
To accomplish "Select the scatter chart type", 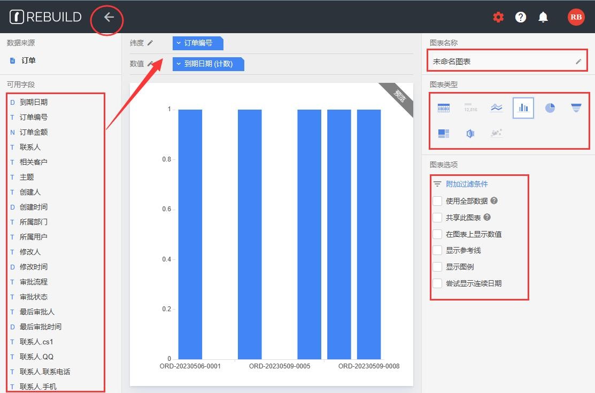I will click(496, 133).
